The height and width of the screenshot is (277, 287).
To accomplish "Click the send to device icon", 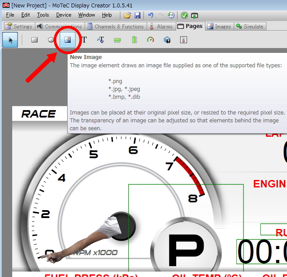I will point(194,16).
